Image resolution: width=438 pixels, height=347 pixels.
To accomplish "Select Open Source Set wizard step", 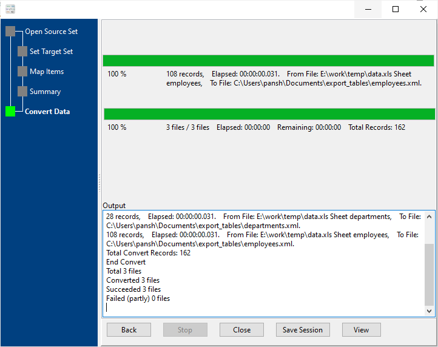I will click(51, 32).
